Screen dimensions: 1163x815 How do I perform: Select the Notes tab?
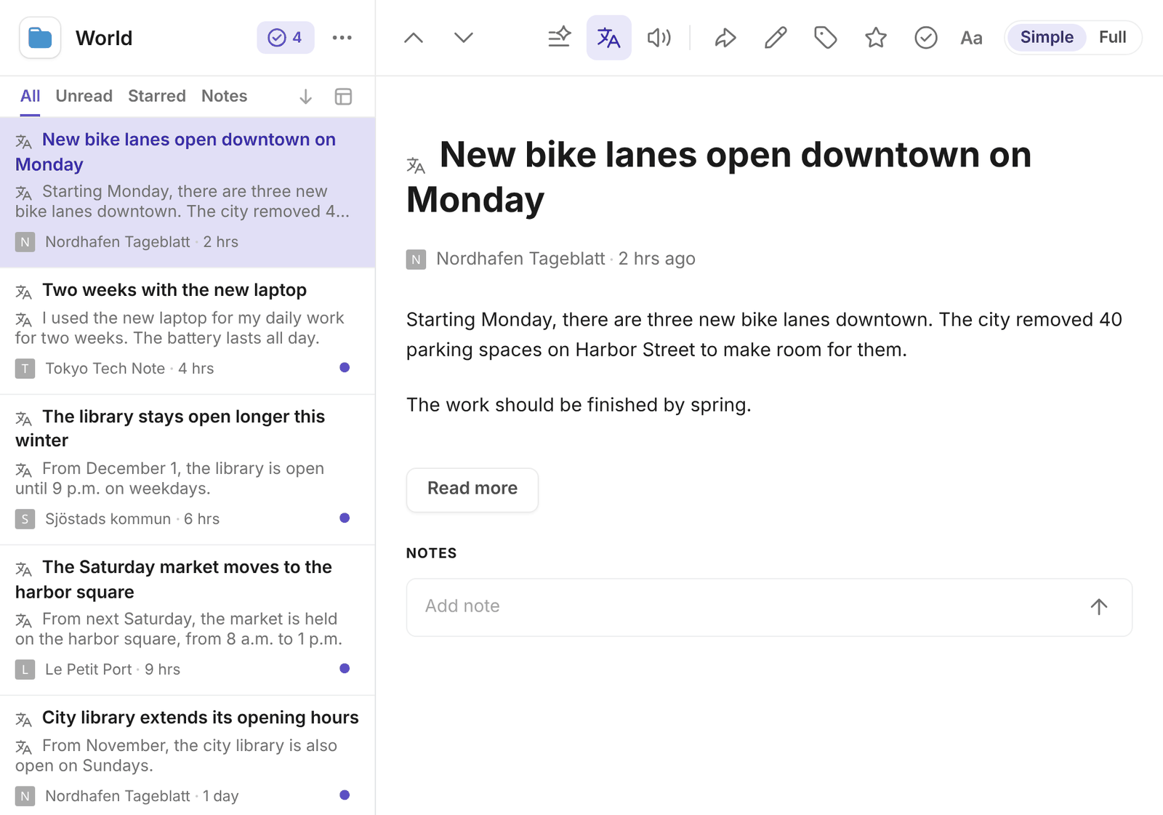pos(225,96)
